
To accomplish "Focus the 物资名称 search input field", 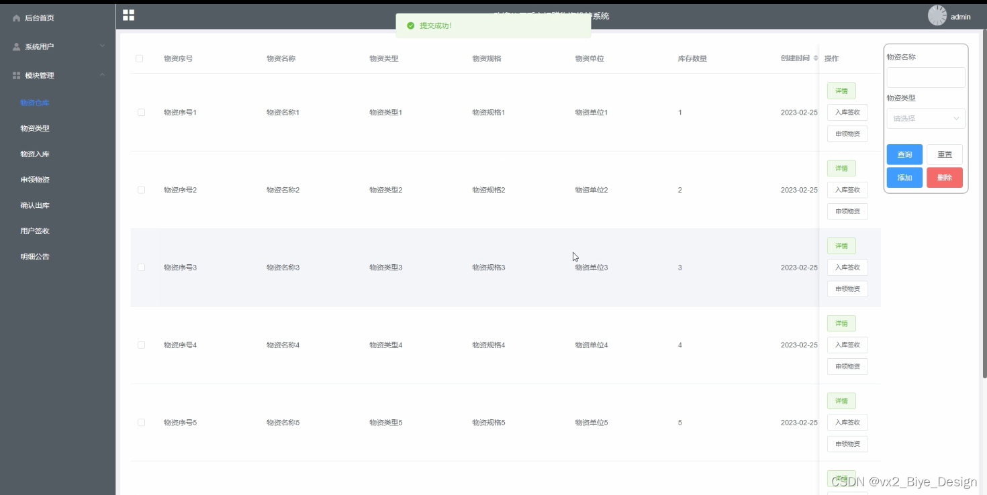I will click(926, 77).
